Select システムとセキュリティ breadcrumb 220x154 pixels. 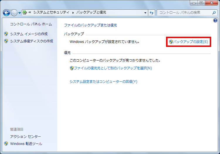51,12
